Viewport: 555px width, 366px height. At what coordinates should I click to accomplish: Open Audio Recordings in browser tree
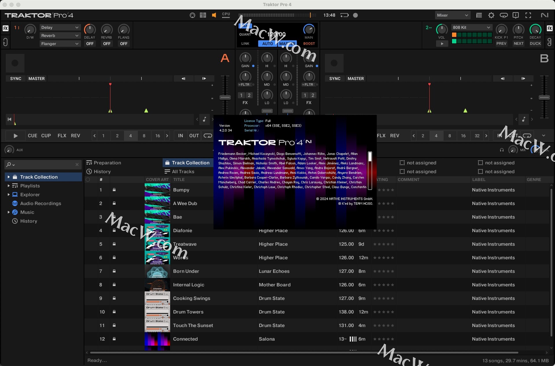coord(40,203)
